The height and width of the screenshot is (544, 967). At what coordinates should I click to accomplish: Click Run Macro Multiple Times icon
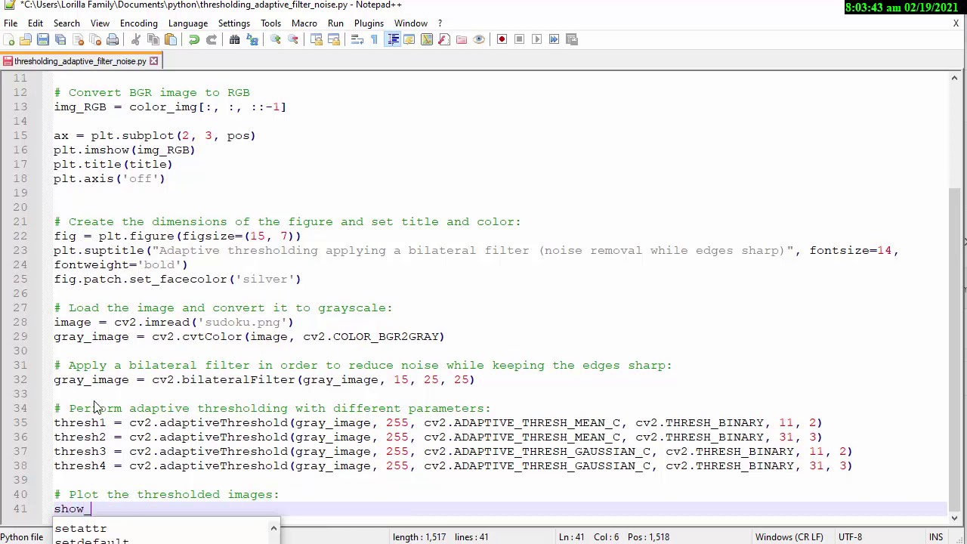(554, 39)
